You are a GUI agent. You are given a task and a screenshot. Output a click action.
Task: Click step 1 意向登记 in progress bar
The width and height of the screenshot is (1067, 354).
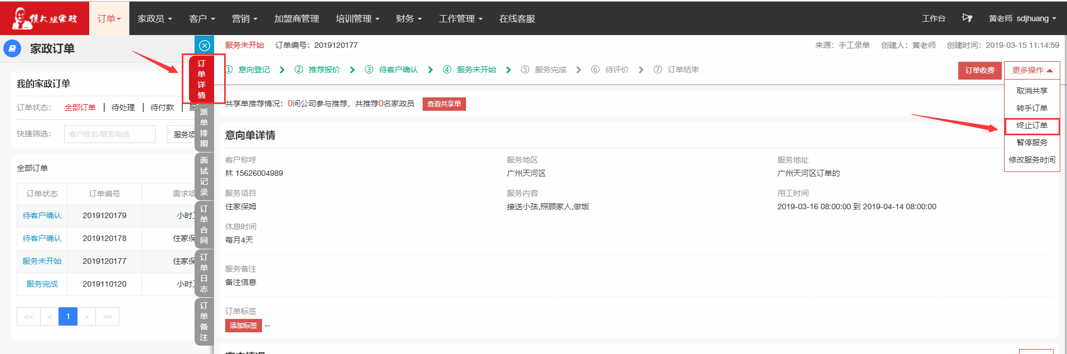coord(248,70)
